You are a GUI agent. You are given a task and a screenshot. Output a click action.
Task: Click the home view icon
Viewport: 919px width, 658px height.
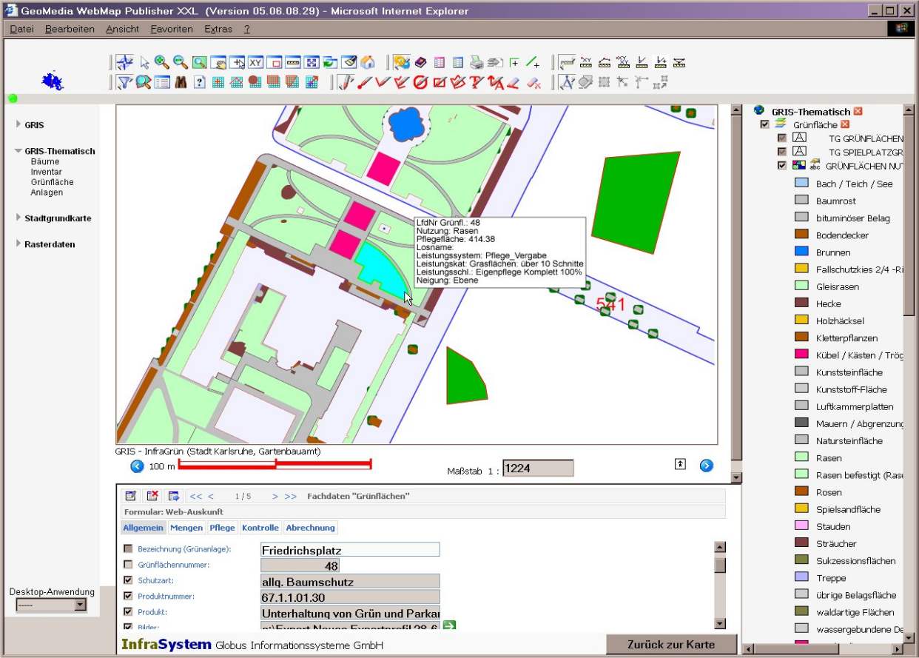pos(368,63)
